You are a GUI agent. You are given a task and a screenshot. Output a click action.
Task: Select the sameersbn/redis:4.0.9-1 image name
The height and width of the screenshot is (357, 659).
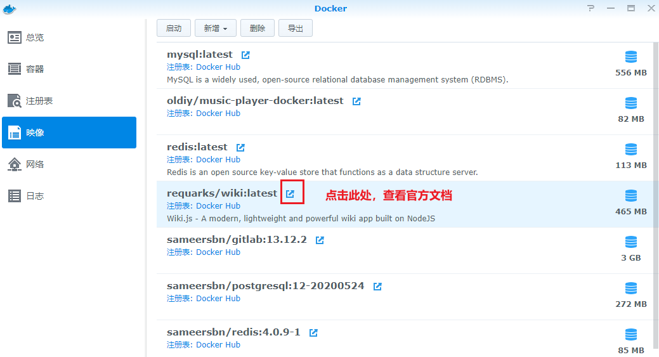(x=233, y=332)
